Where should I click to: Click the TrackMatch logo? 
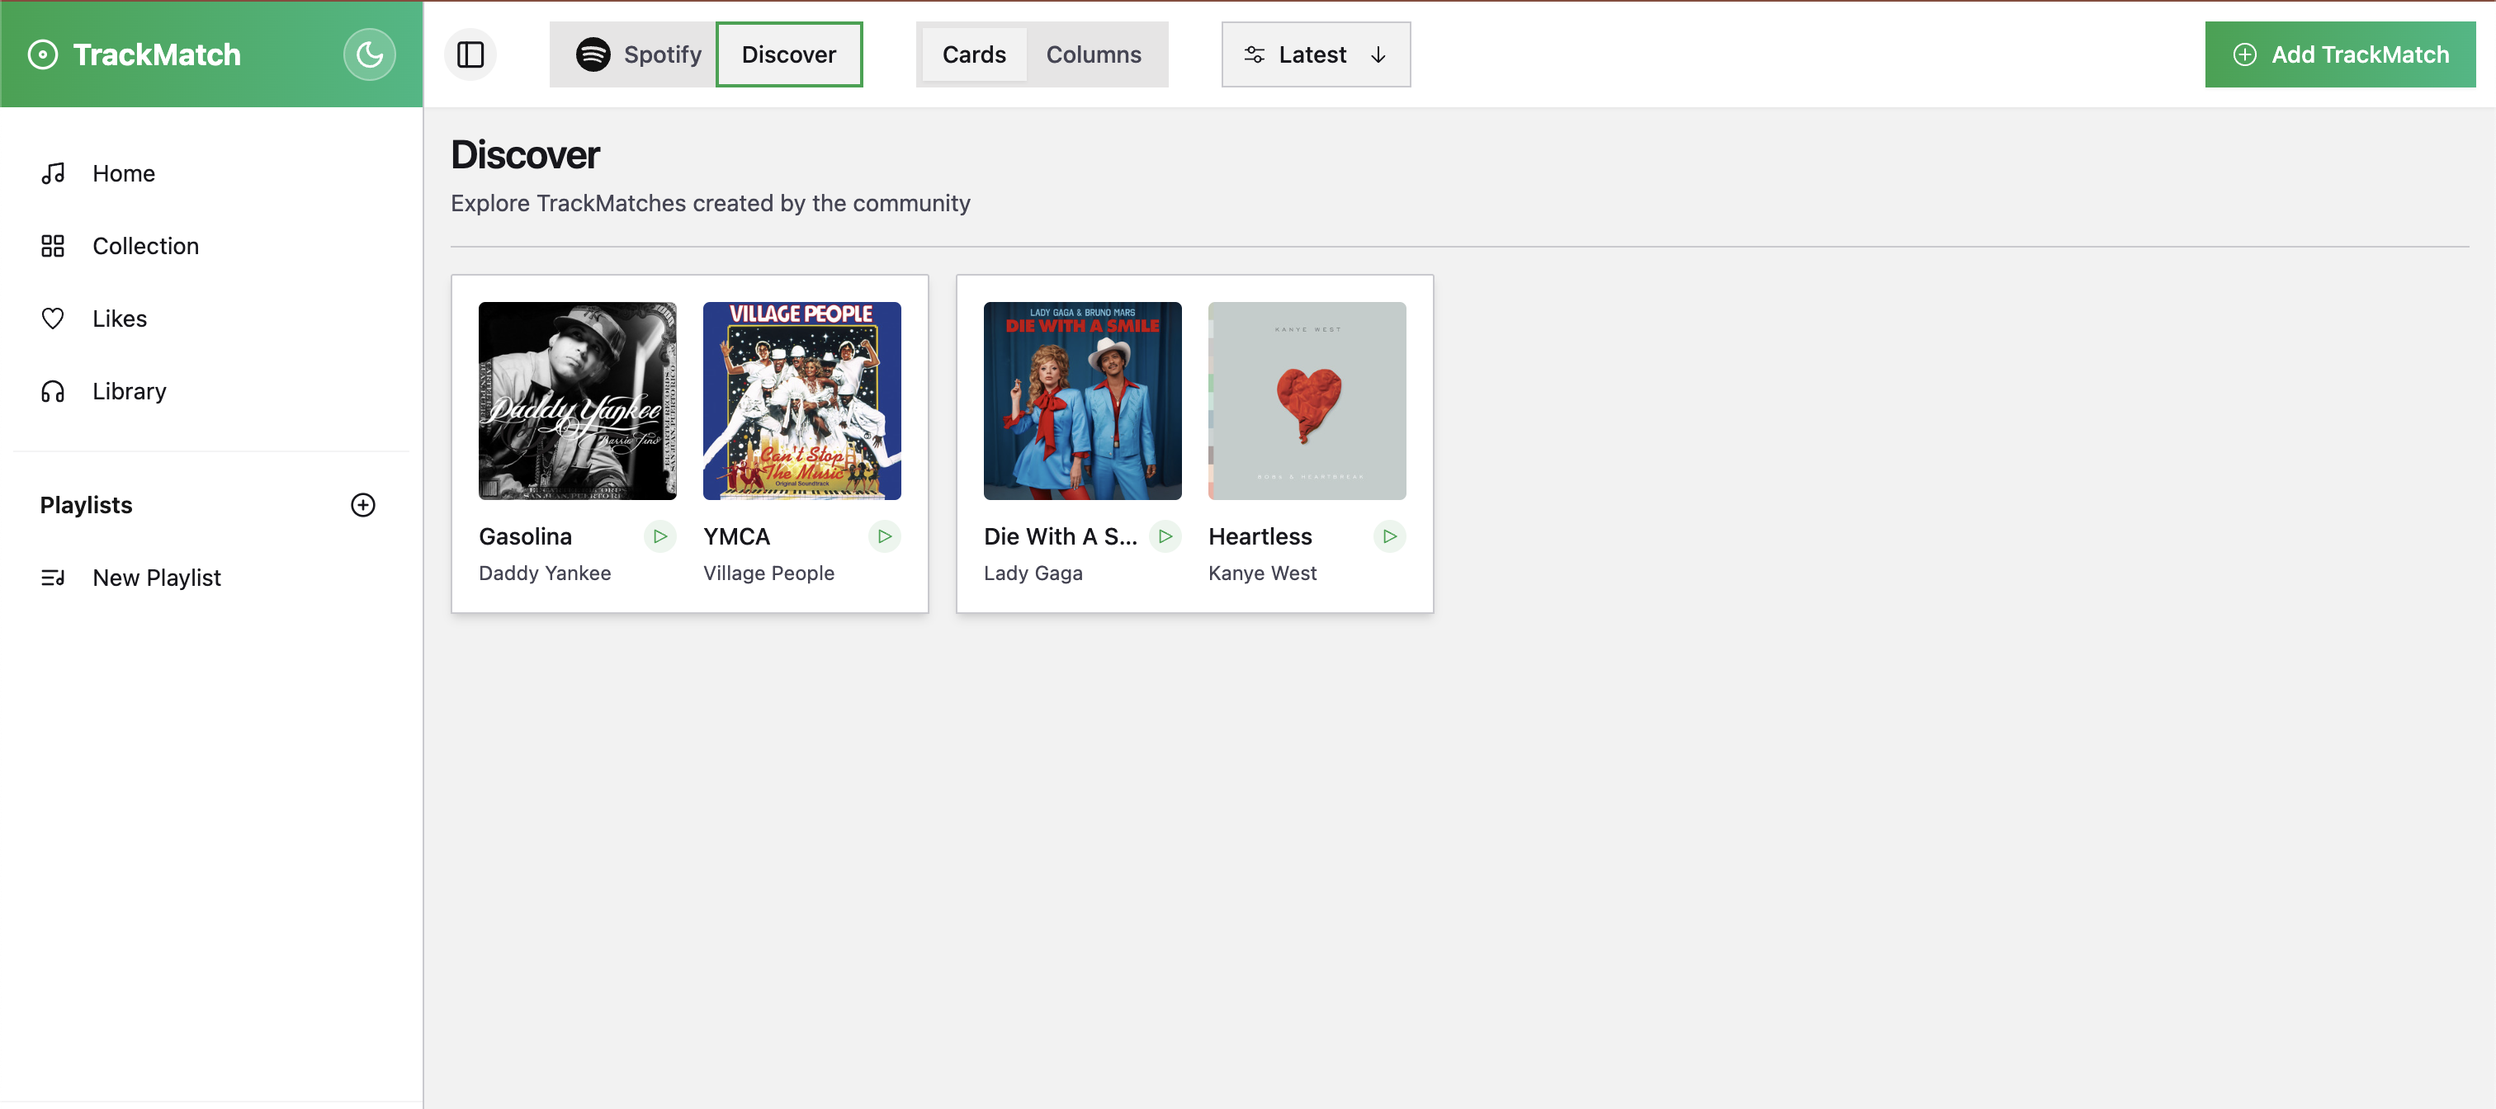click(x=134, y=54)
